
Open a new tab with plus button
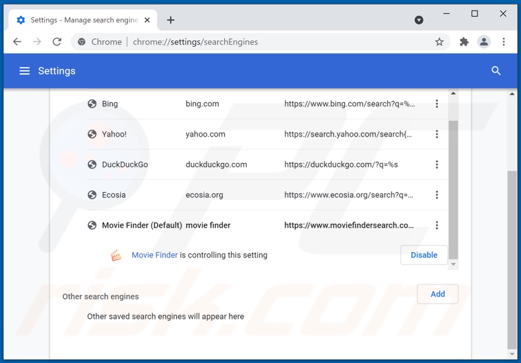click(x=170, y=20)
